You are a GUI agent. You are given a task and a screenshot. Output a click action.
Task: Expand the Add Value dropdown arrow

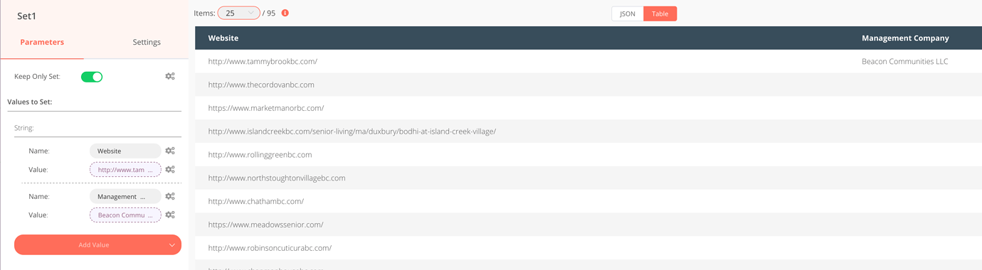pos(171,245)
